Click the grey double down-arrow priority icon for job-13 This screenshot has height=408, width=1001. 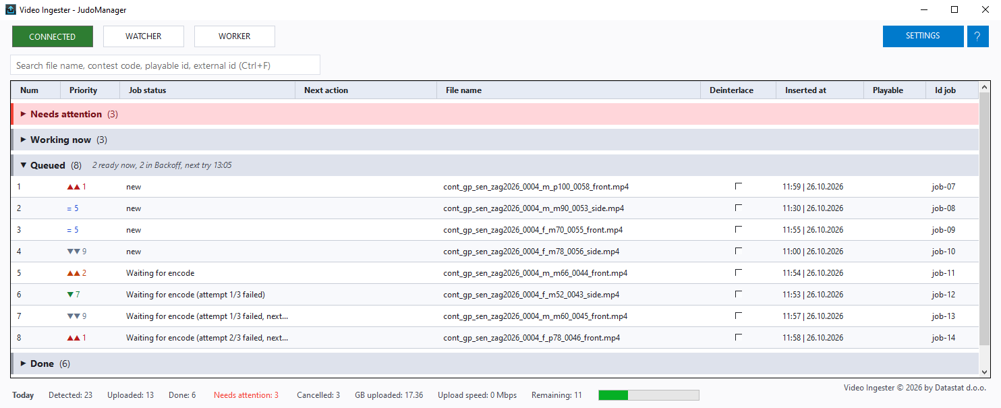pos(73,316)
